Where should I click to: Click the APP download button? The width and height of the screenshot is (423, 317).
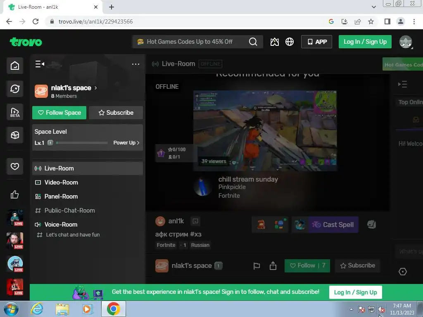tap(316, 42)
